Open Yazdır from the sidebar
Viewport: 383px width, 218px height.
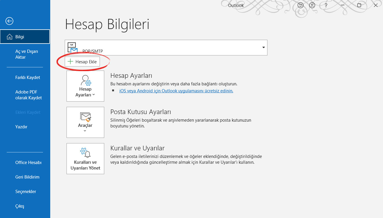(21, 127)
